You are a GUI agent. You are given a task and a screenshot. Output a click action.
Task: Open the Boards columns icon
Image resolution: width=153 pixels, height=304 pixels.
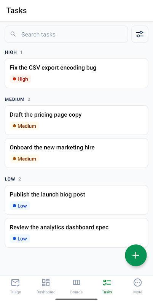[x=76, y=282]
